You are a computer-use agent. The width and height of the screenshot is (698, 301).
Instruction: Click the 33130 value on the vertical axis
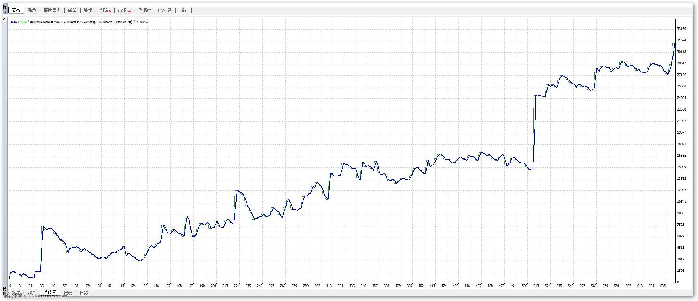[681, 29]
